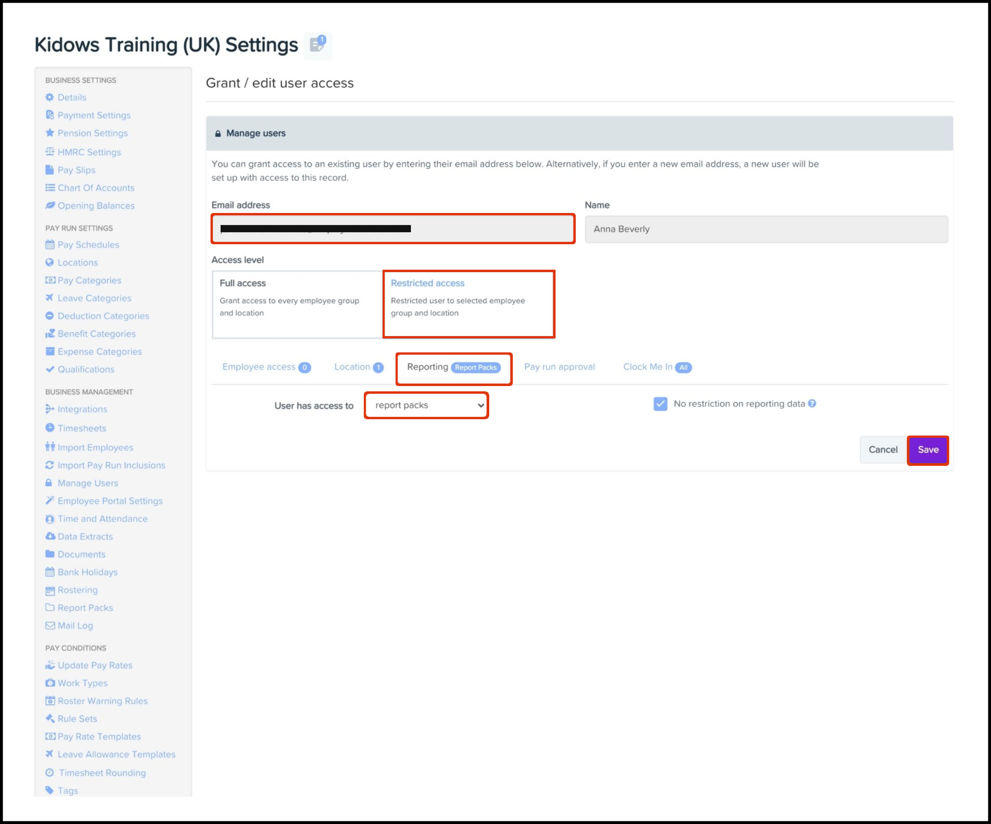
Task: Go to Bank Holidays settings
Action: click(x=87, y=572)
